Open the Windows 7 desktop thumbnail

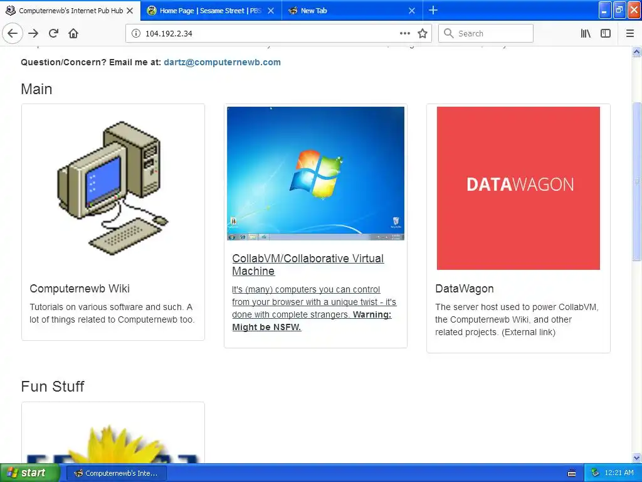point(316,173)
